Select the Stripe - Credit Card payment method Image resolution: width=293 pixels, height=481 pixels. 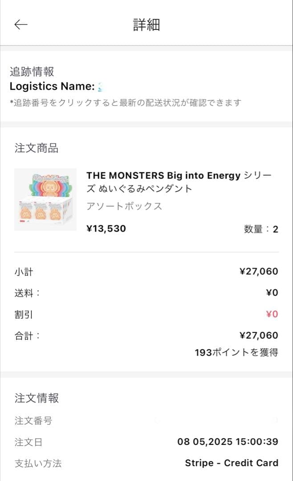tap(232, 463)
